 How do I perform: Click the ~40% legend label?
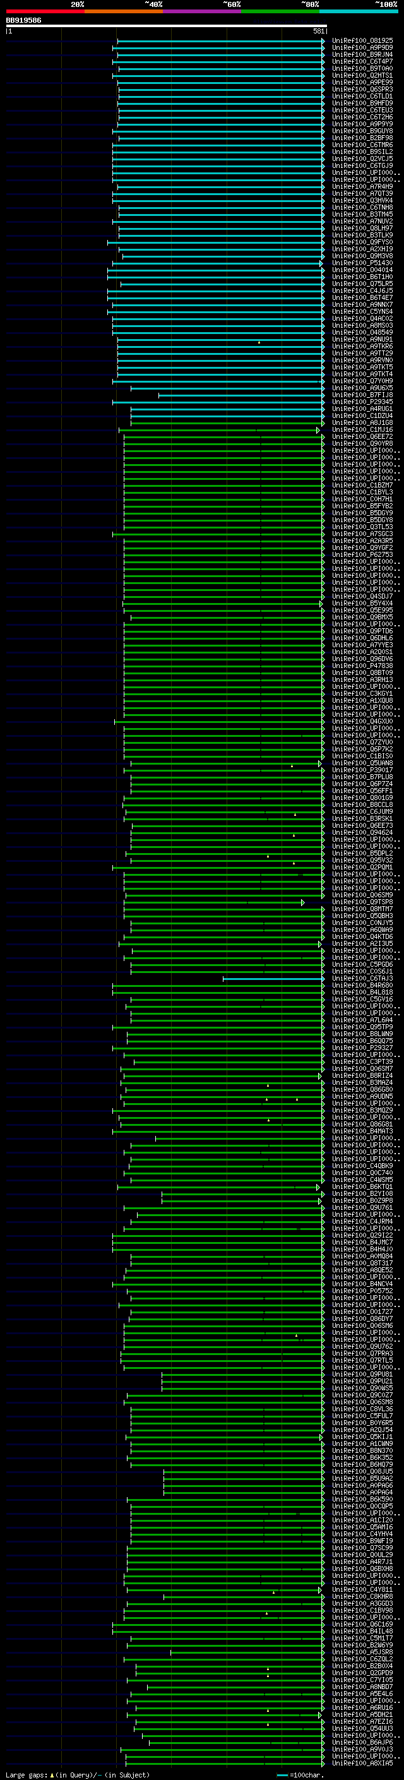[x=153, y=4]
